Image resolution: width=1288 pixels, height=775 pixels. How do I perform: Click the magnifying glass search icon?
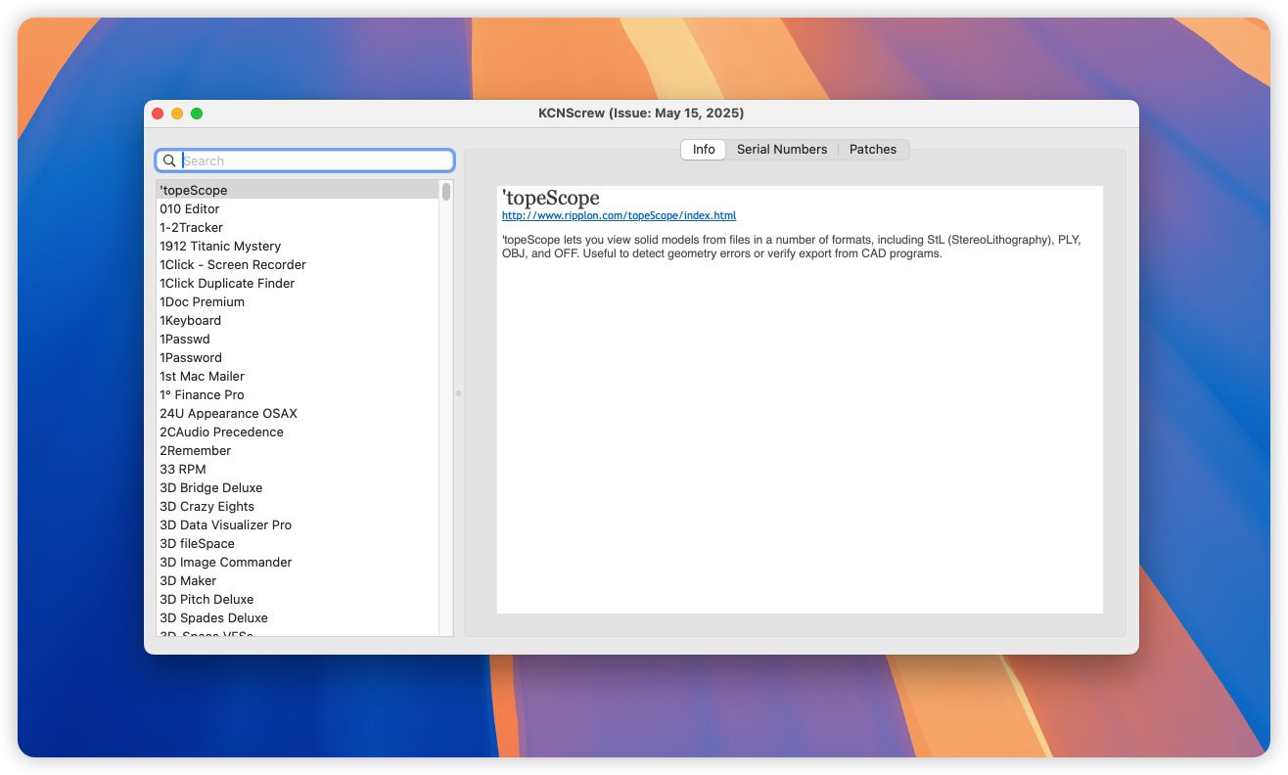pyautogui.click(x=169, y=160)
